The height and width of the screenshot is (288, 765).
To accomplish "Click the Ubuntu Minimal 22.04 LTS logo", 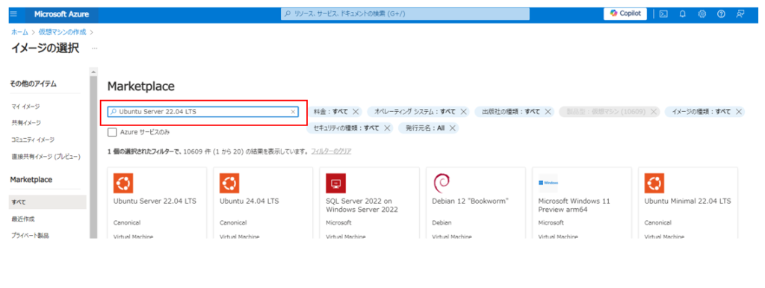I will [x=654, y=184].
